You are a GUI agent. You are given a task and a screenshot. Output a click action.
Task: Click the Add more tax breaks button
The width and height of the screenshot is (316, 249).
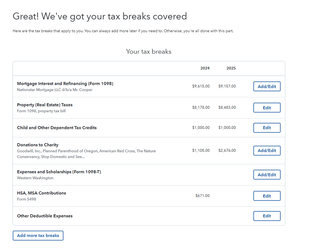[38, 235]
